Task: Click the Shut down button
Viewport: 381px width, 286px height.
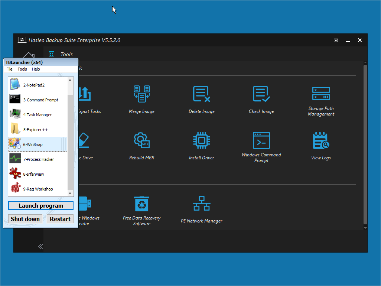Action: 25,219
